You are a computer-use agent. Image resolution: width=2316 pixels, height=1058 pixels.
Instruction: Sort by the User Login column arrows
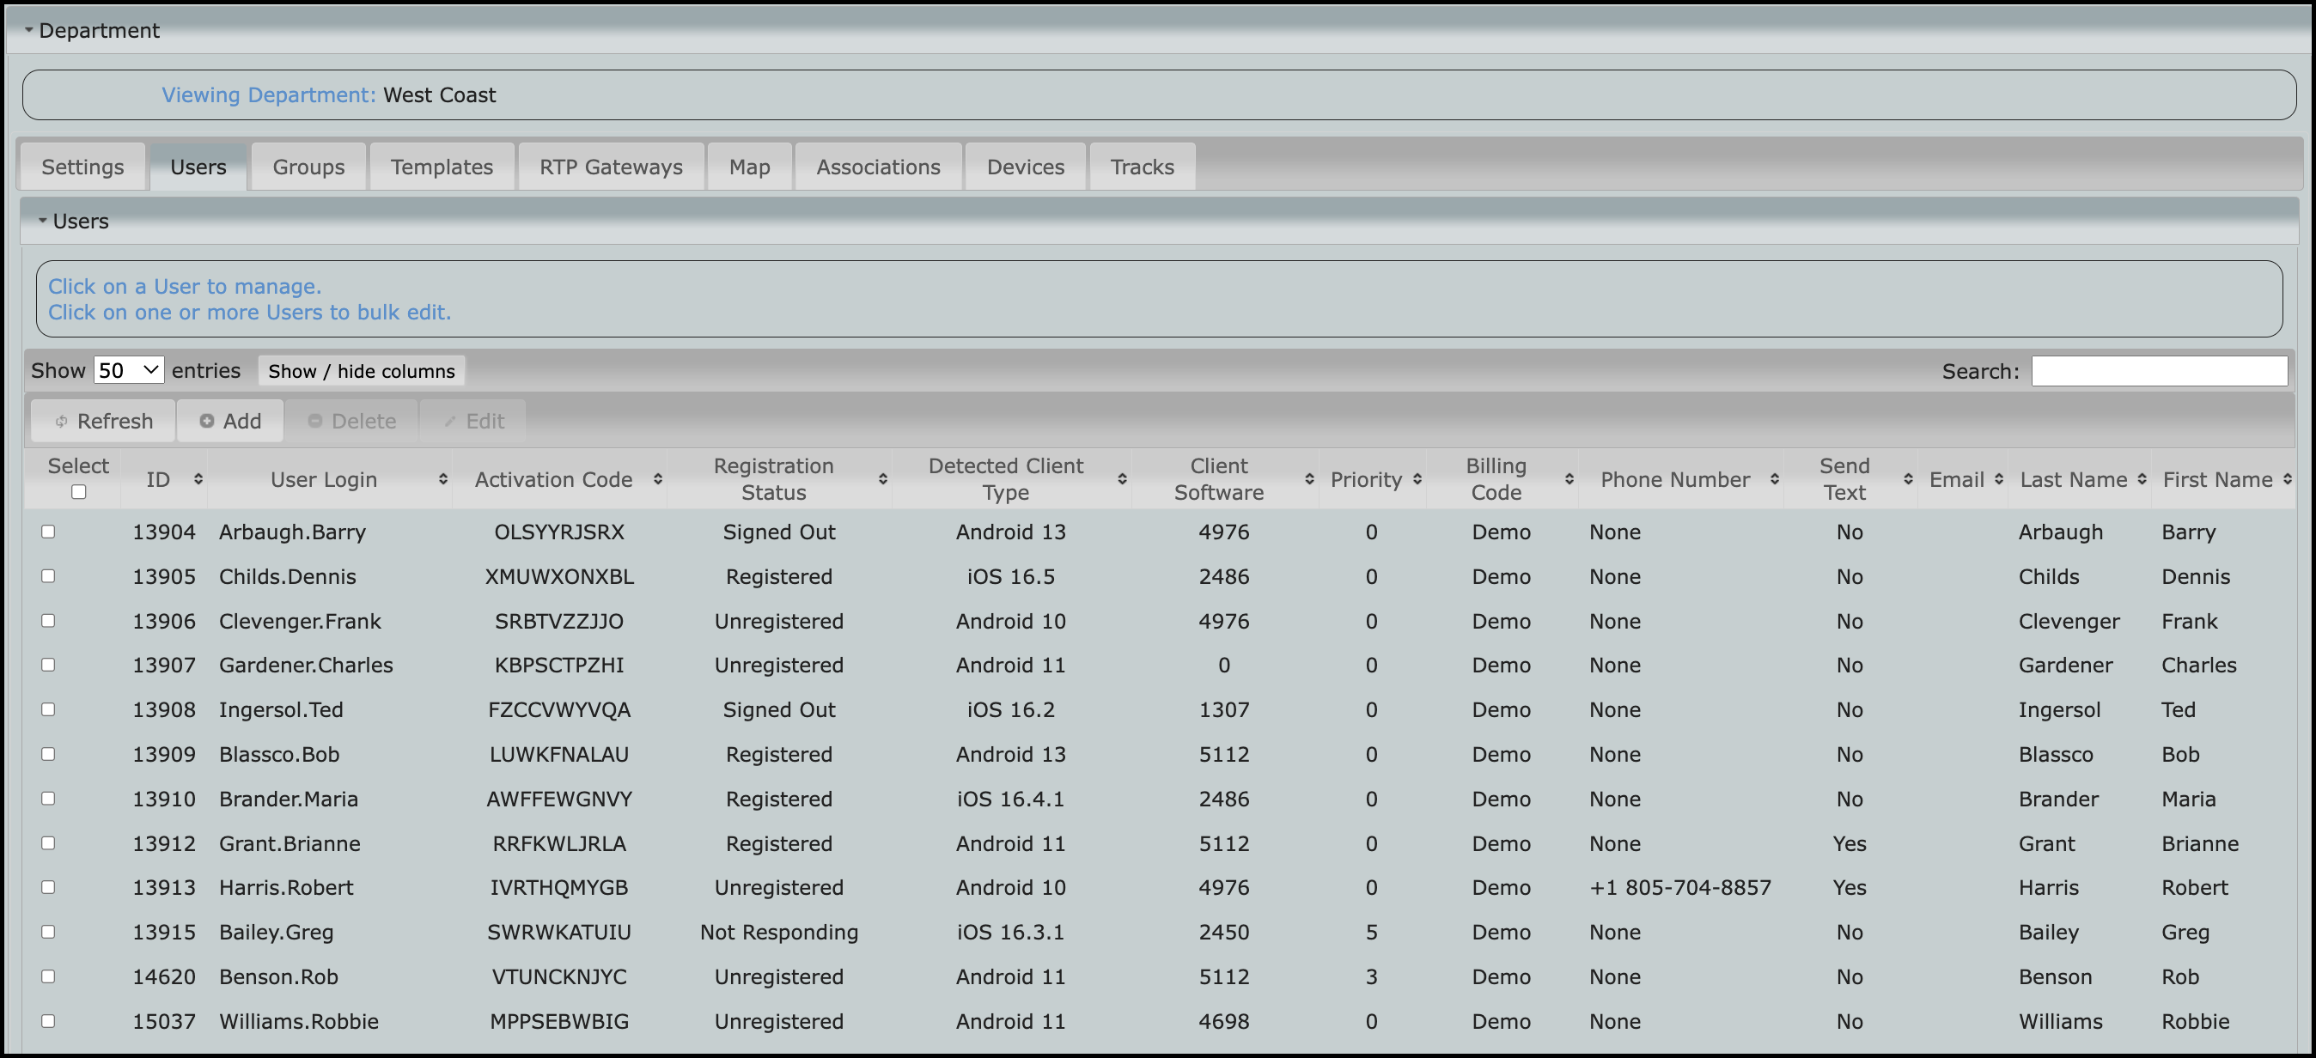tap(443, 479)
